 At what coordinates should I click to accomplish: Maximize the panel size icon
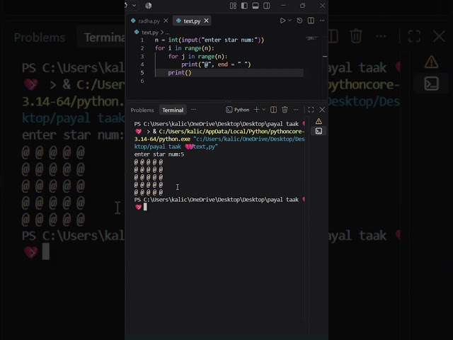tap(311, 110)
